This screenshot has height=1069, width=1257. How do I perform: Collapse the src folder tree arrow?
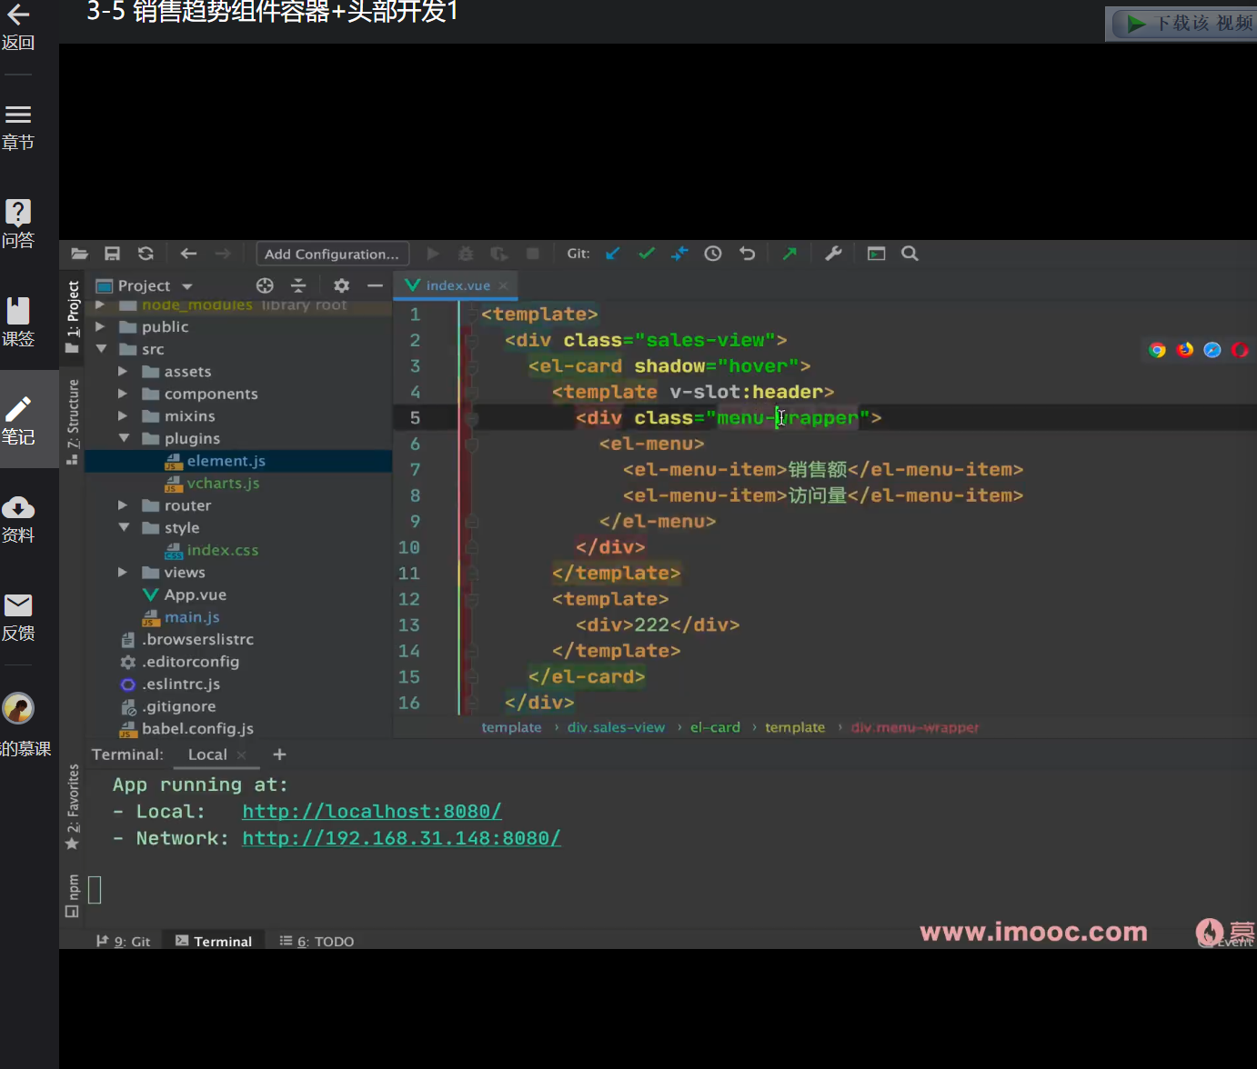(x=102, y=349)
